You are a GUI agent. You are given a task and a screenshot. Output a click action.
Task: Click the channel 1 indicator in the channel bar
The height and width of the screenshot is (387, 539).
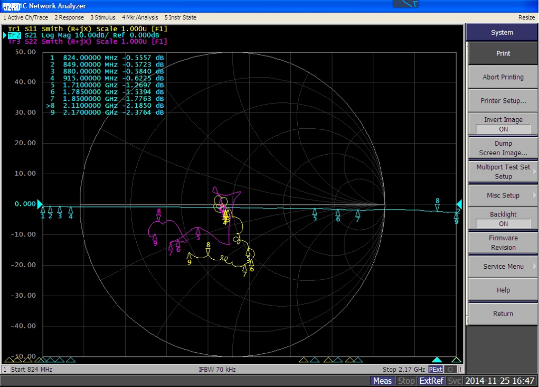coord(5,370)
